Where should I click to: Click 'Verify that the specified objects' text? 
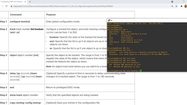click(x=72, y=95)
